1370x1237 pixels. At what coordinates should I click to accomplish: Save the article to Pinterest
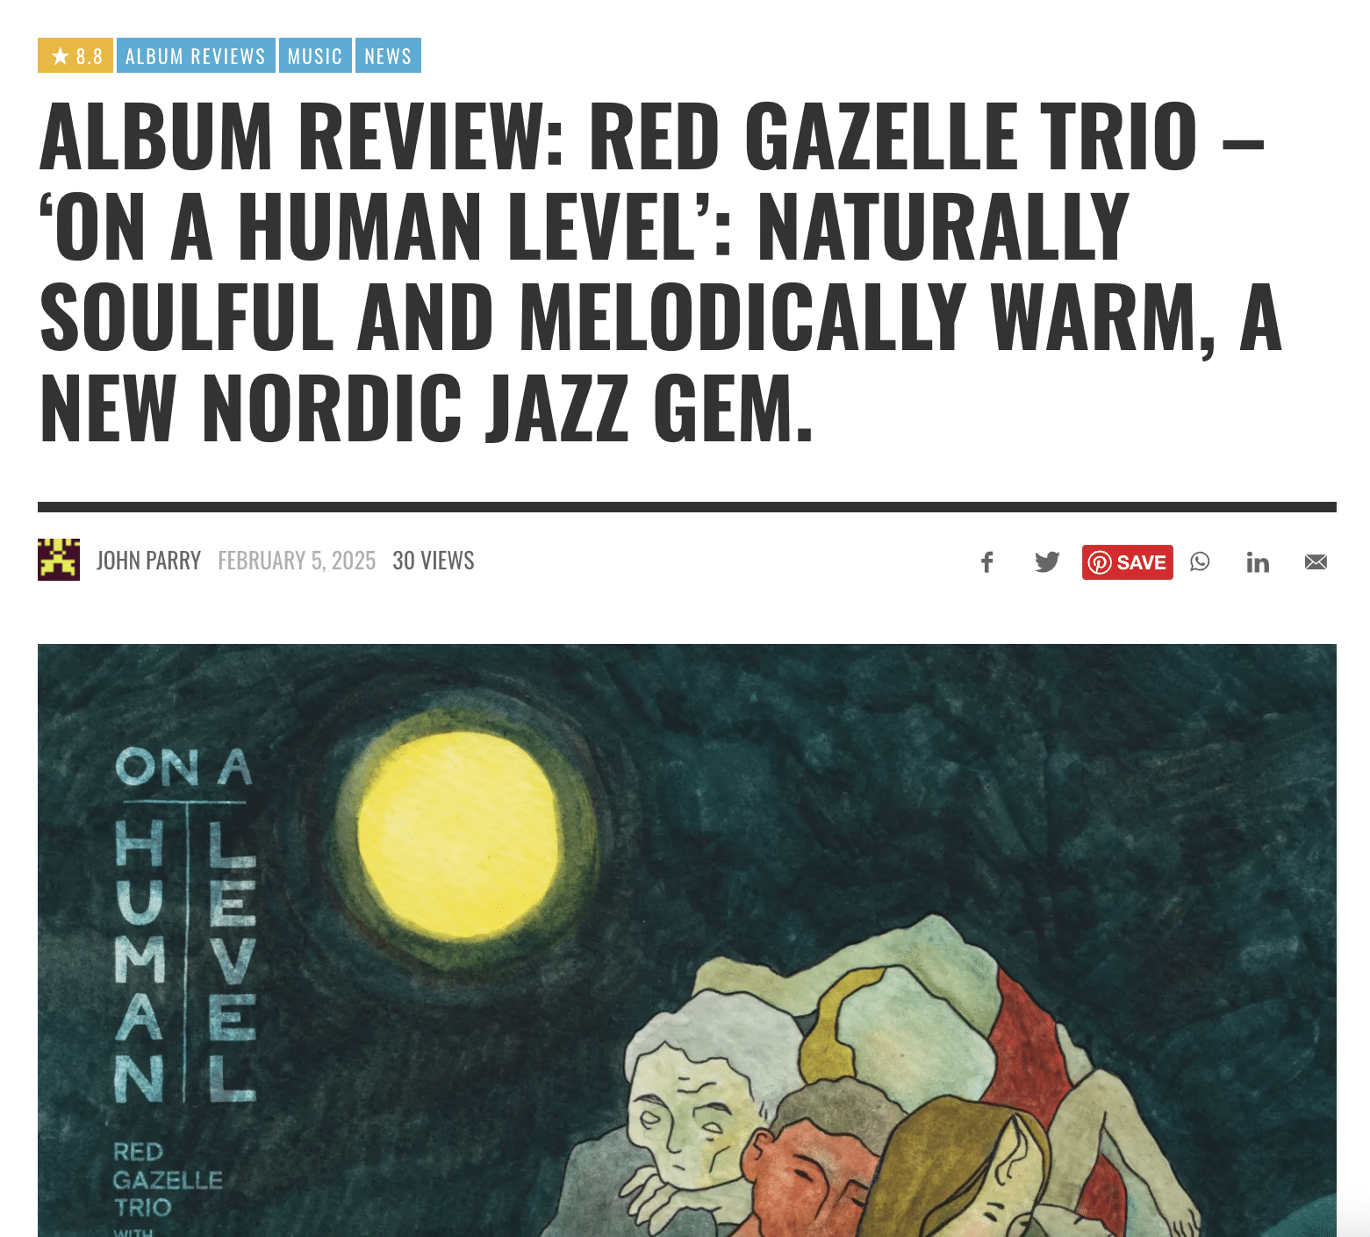[1128, 562]
